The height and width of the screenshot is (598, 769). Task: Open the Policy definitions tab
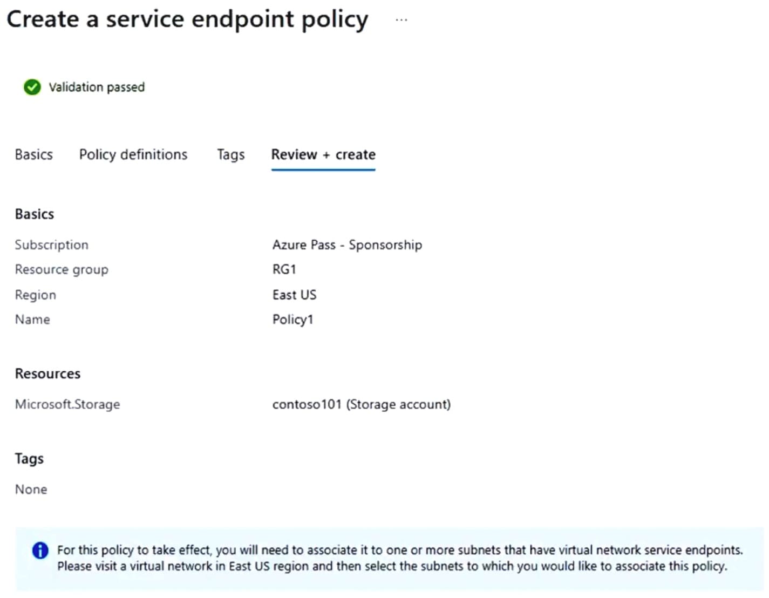[133, 154]
